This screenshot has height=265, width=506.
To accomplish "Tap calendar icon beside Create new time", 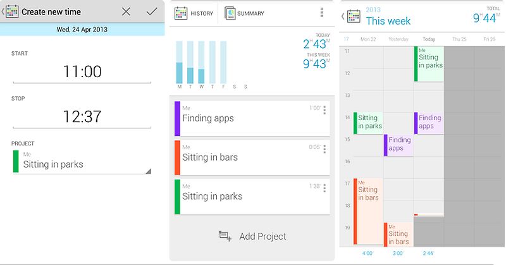I will pos(12,11).
